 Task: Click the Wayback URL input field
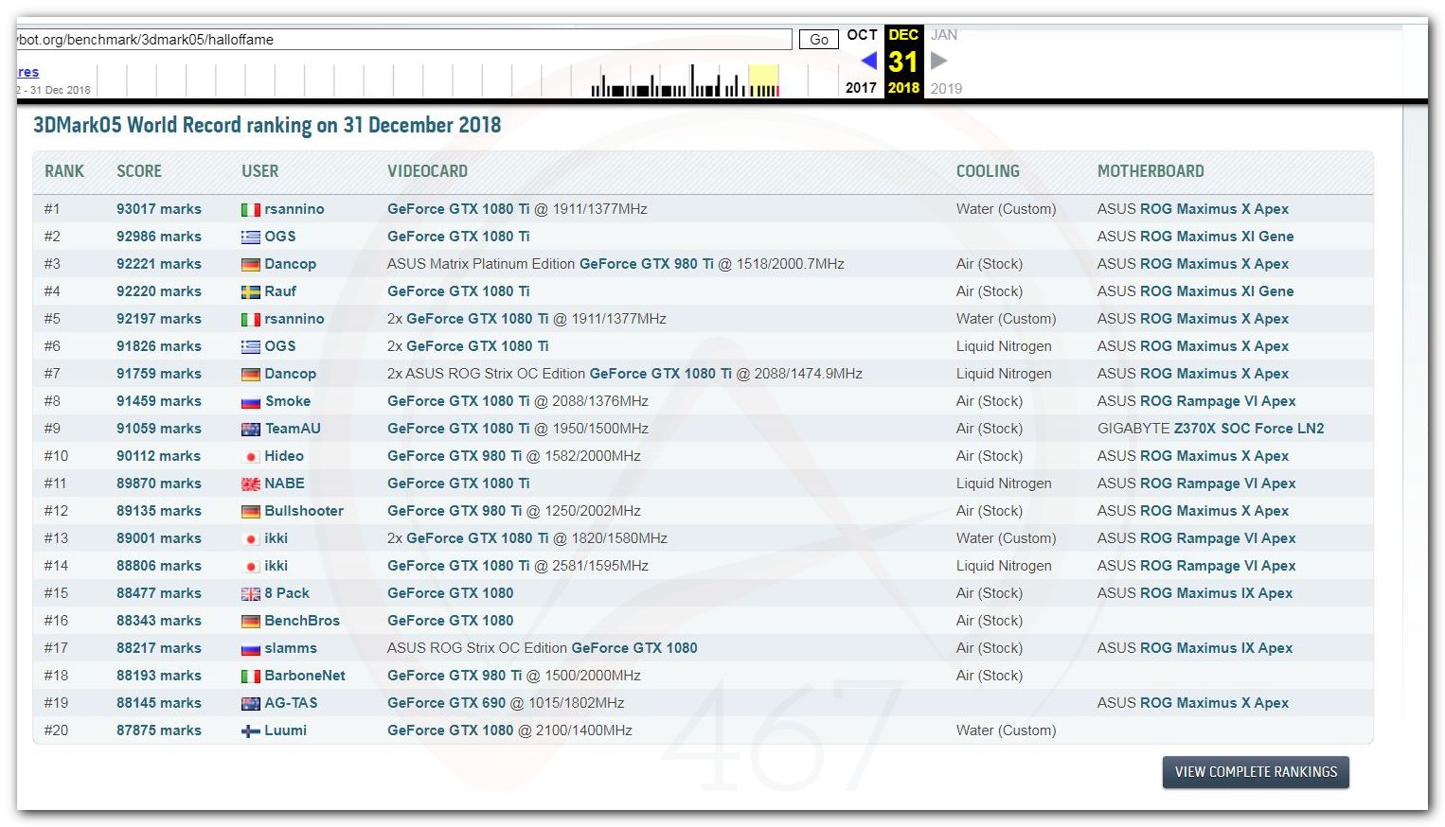403,40
